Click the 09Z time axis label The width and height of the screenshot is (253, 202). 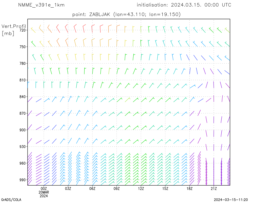tap(117, 189)
